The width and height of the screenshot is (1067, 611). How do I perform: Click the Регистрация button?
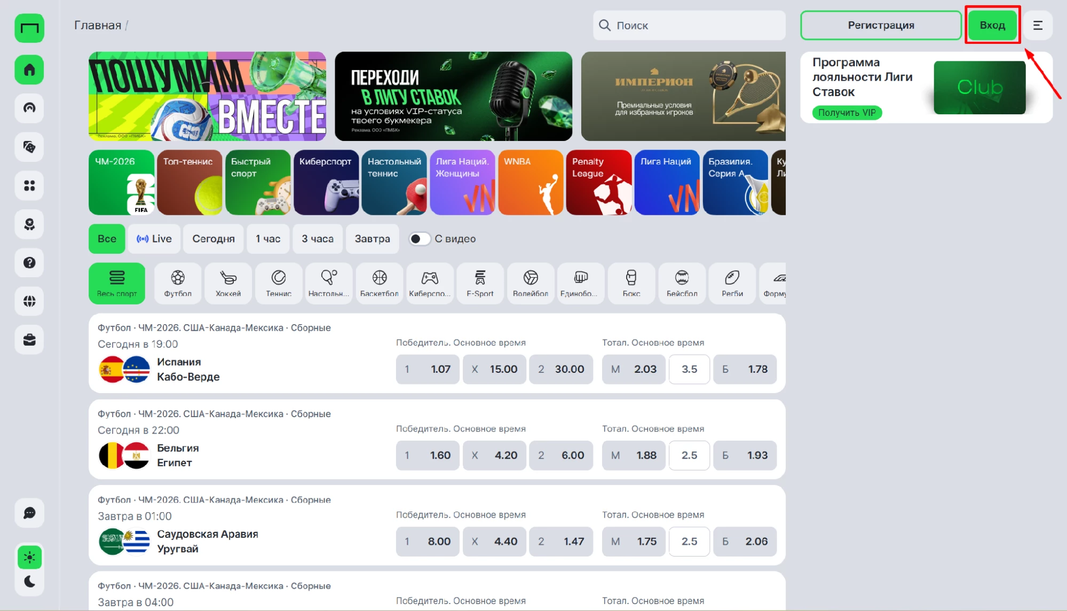tap(881, 25)
